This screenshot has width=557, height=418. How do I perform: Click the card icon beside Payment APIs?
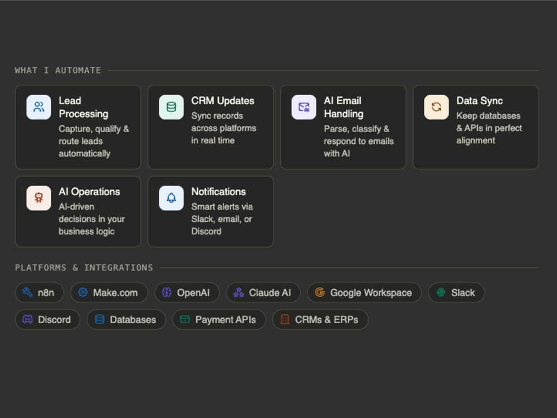coord(185,319)
